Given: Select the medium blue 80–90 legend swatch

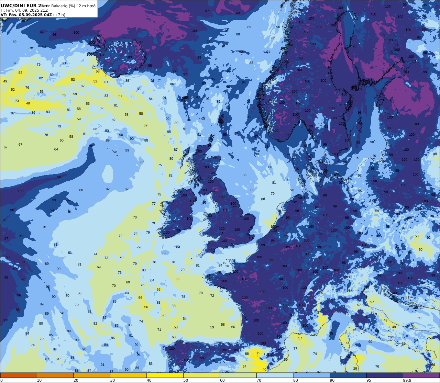Looking at the screenshot, I should point(311,375).
